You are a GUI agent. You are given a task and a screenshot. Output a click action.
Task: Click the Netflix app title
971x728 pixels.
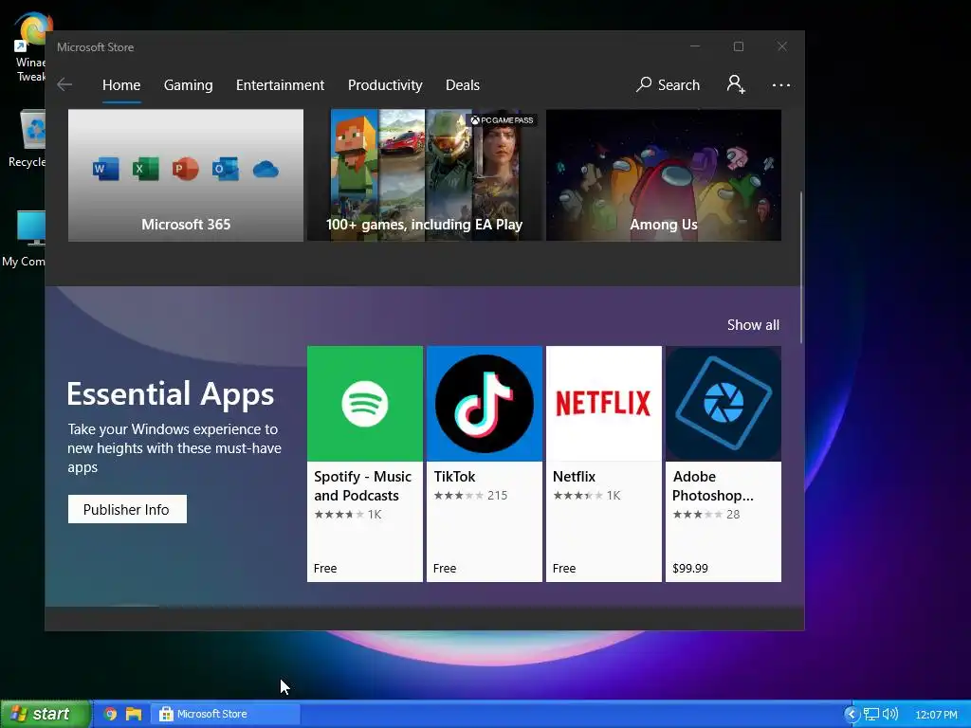tap(574, 477)
